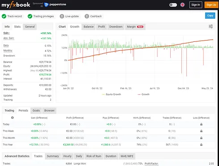
Task: Switch to the Browser tab
Action: pyautogui.click(x=49, y=110)
